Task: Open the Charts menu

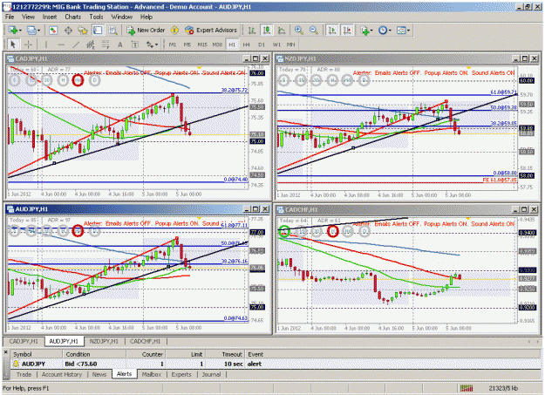Action: [x=72, y=17]
